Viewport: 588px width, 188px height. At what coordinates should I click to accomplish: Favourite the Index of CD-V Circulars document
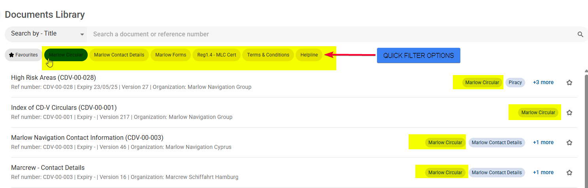[569, 113]
